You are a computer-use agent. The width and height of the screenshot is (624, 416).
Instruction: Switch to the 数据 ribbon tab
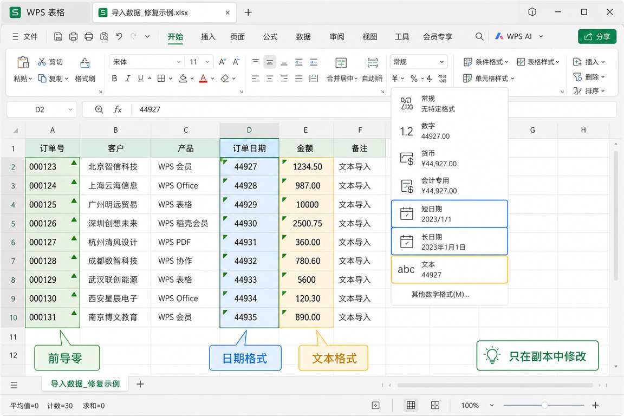pyautogui.click(x=303, y=37)
